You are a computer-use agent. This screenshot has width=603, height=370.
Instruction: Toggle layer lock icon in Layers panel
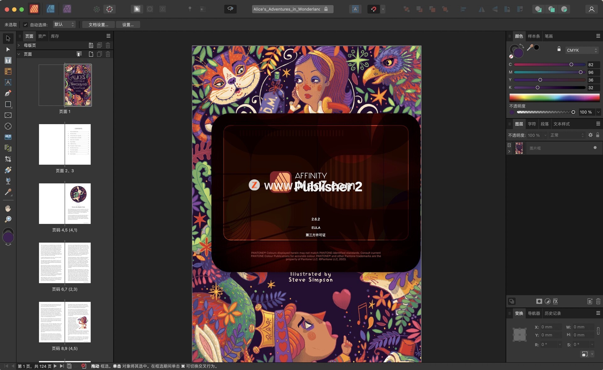pyautogui.click(x=598, y=135)
